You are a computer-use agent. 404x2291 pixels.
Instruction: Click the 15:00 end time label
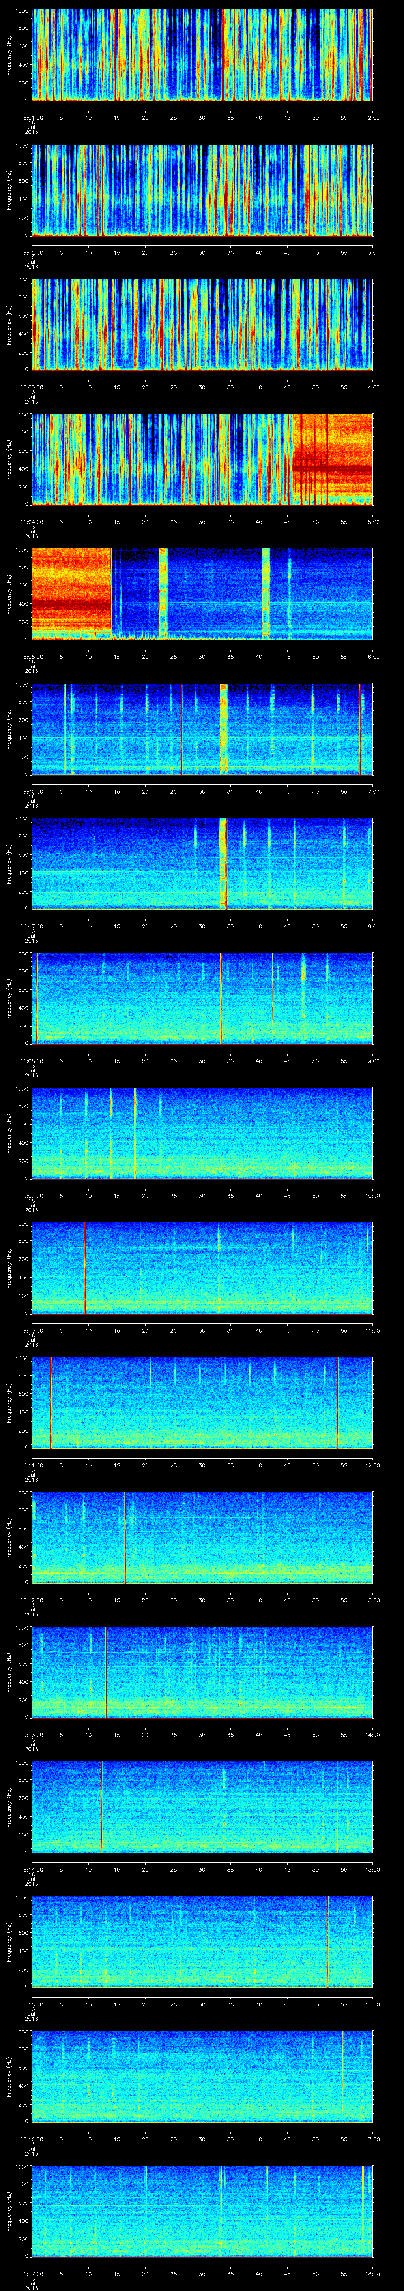pyautogui.click(x=372, y=1869)
